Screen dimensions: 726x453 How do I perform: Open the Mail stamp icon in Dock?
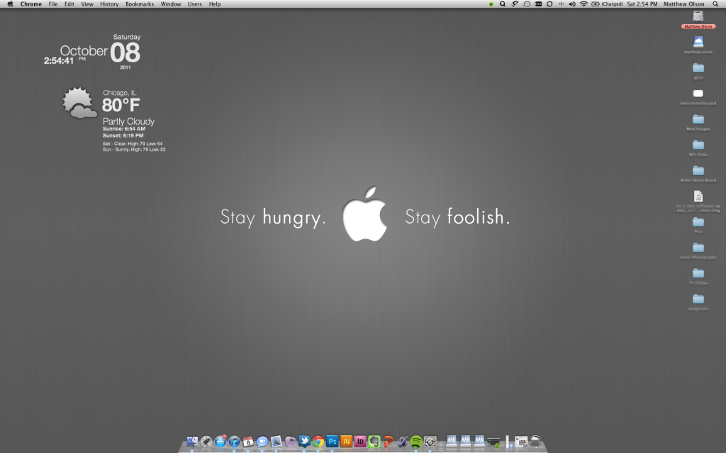coord(276,442)
